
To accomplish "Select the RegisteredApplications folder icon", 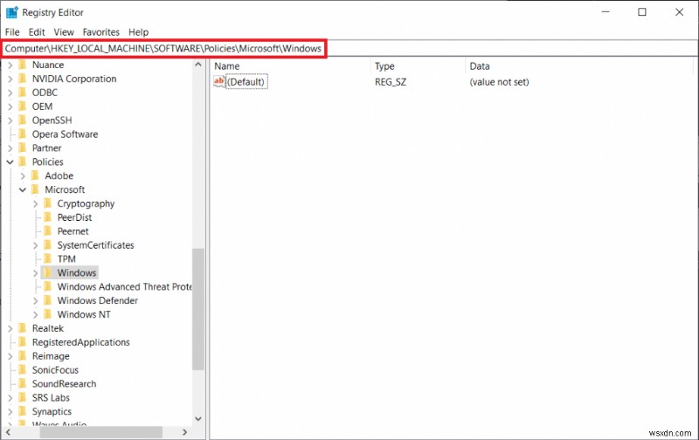I will point(23,342).
